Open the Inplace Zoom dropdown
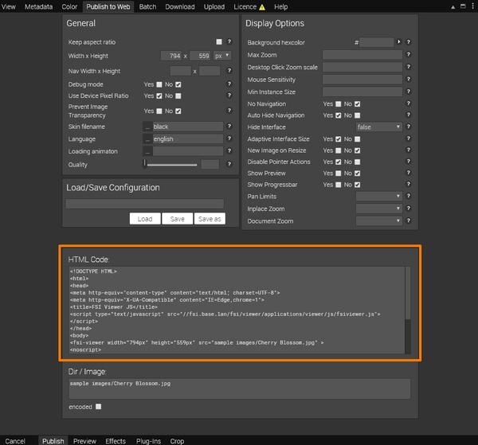The image size is (478, 445). 379,209
